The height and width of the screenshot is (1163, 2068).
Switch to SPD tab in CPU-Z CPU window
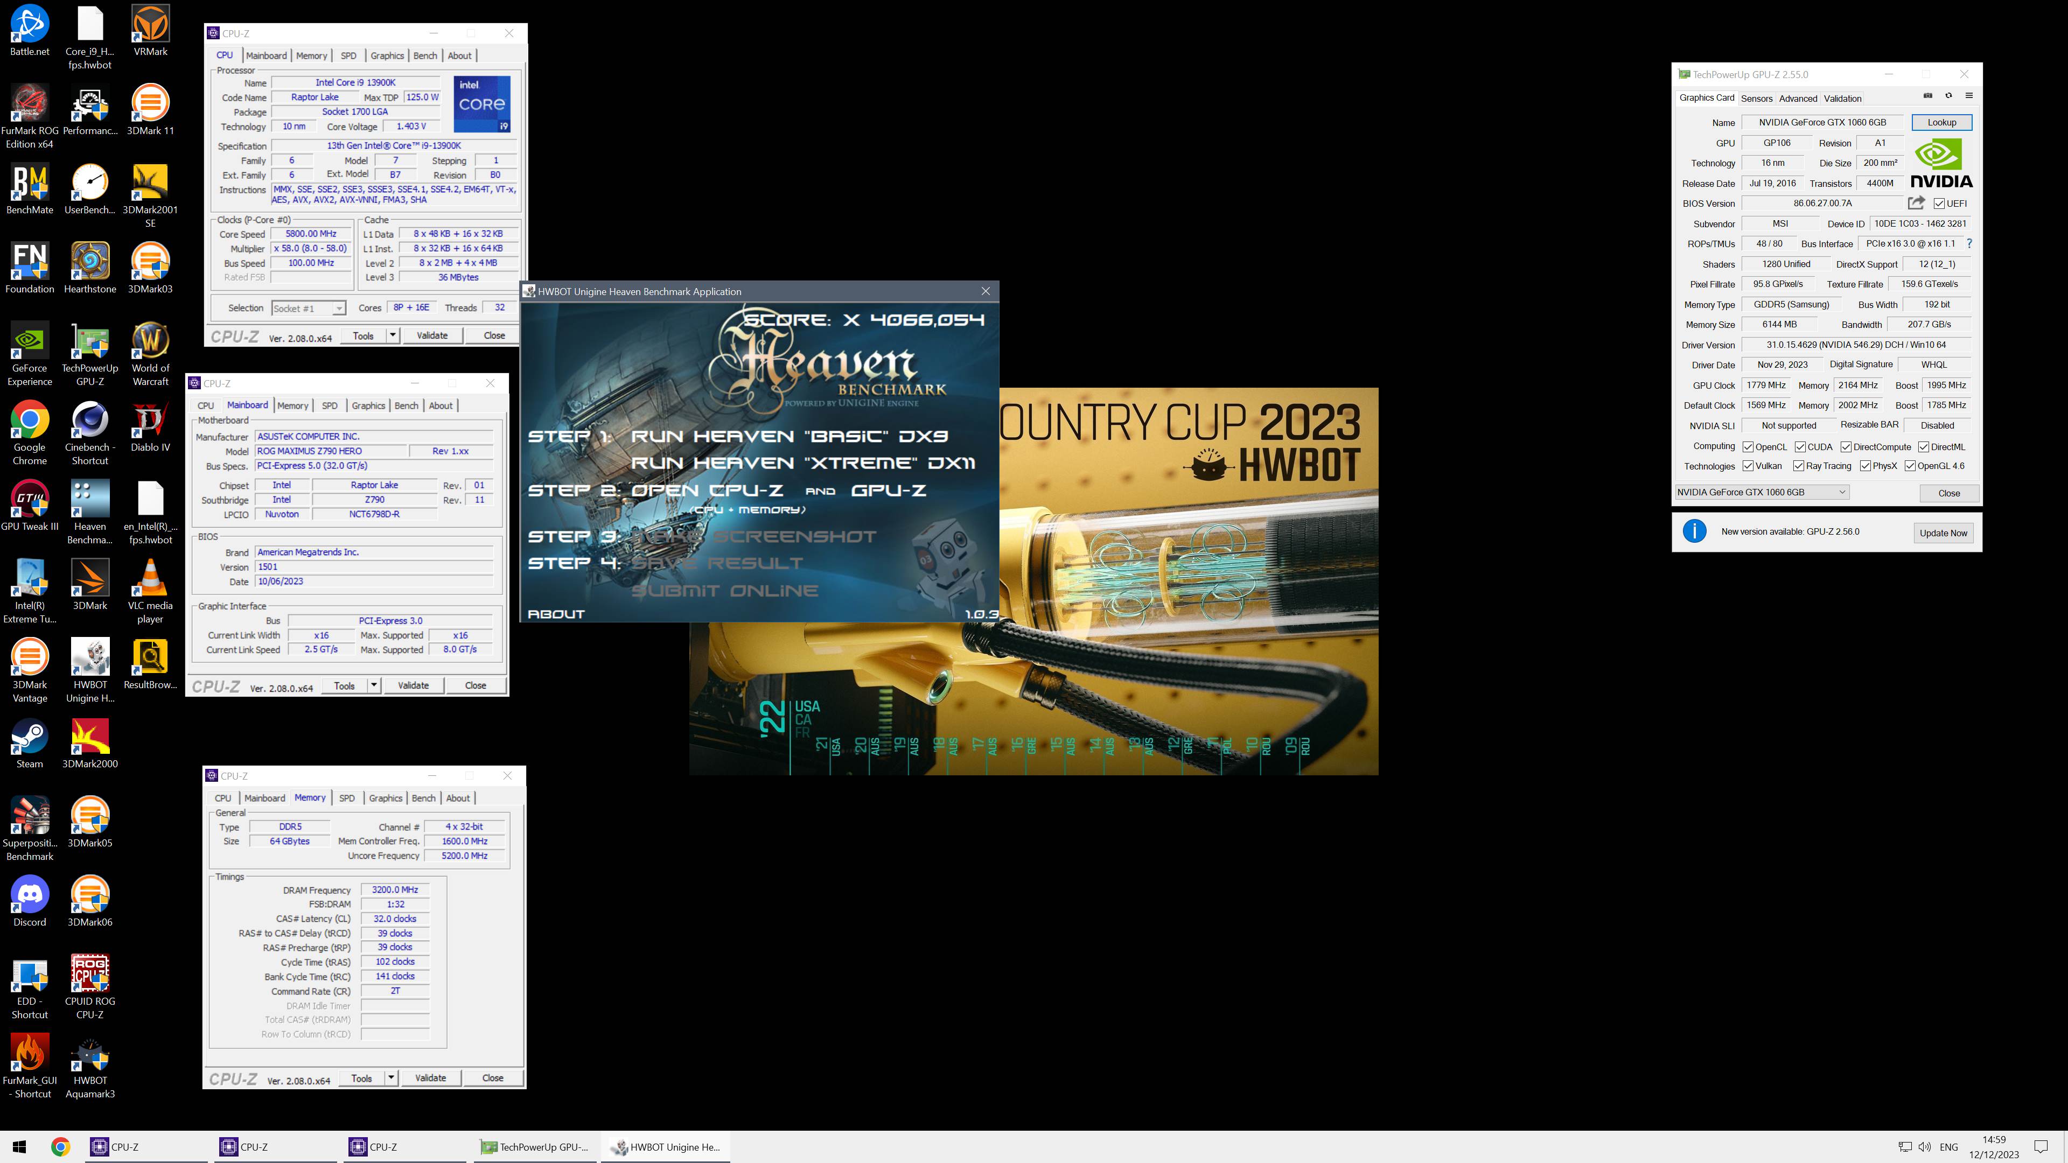347,55
